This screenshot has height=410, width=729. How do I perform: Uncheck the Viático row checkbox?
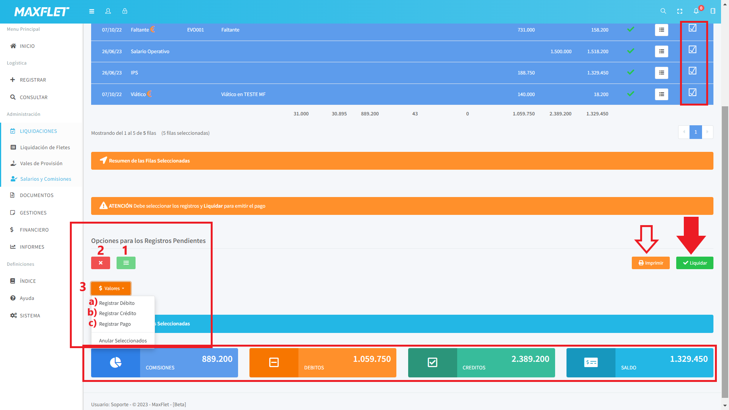[x=693, y=93]
